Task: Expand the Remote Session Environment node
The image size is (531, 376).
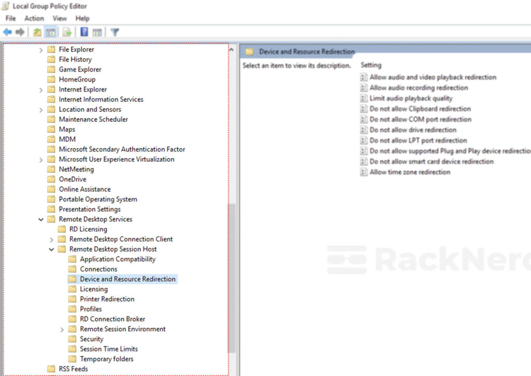Action: tap(62, 329)
